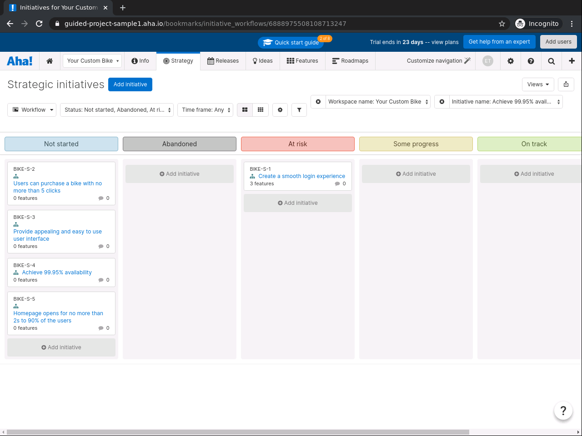Click hierarchy icon on BIKE-S-2 card
The height and width of the screenshot is (436, 582).
16,176
